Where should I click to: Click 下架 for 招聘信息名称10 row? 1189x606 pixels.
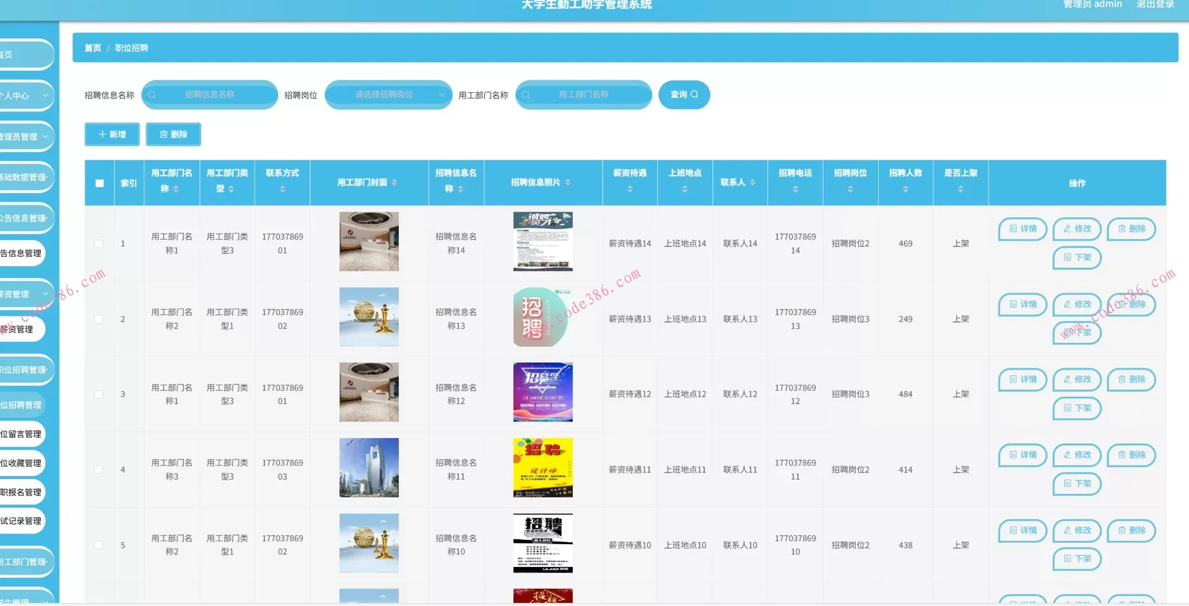point(1077,559)
